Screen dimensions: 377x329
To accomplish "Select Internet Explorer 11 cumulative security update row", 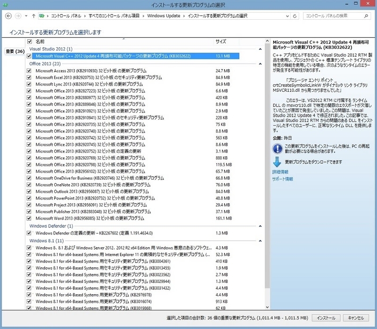I will [135, 255].
